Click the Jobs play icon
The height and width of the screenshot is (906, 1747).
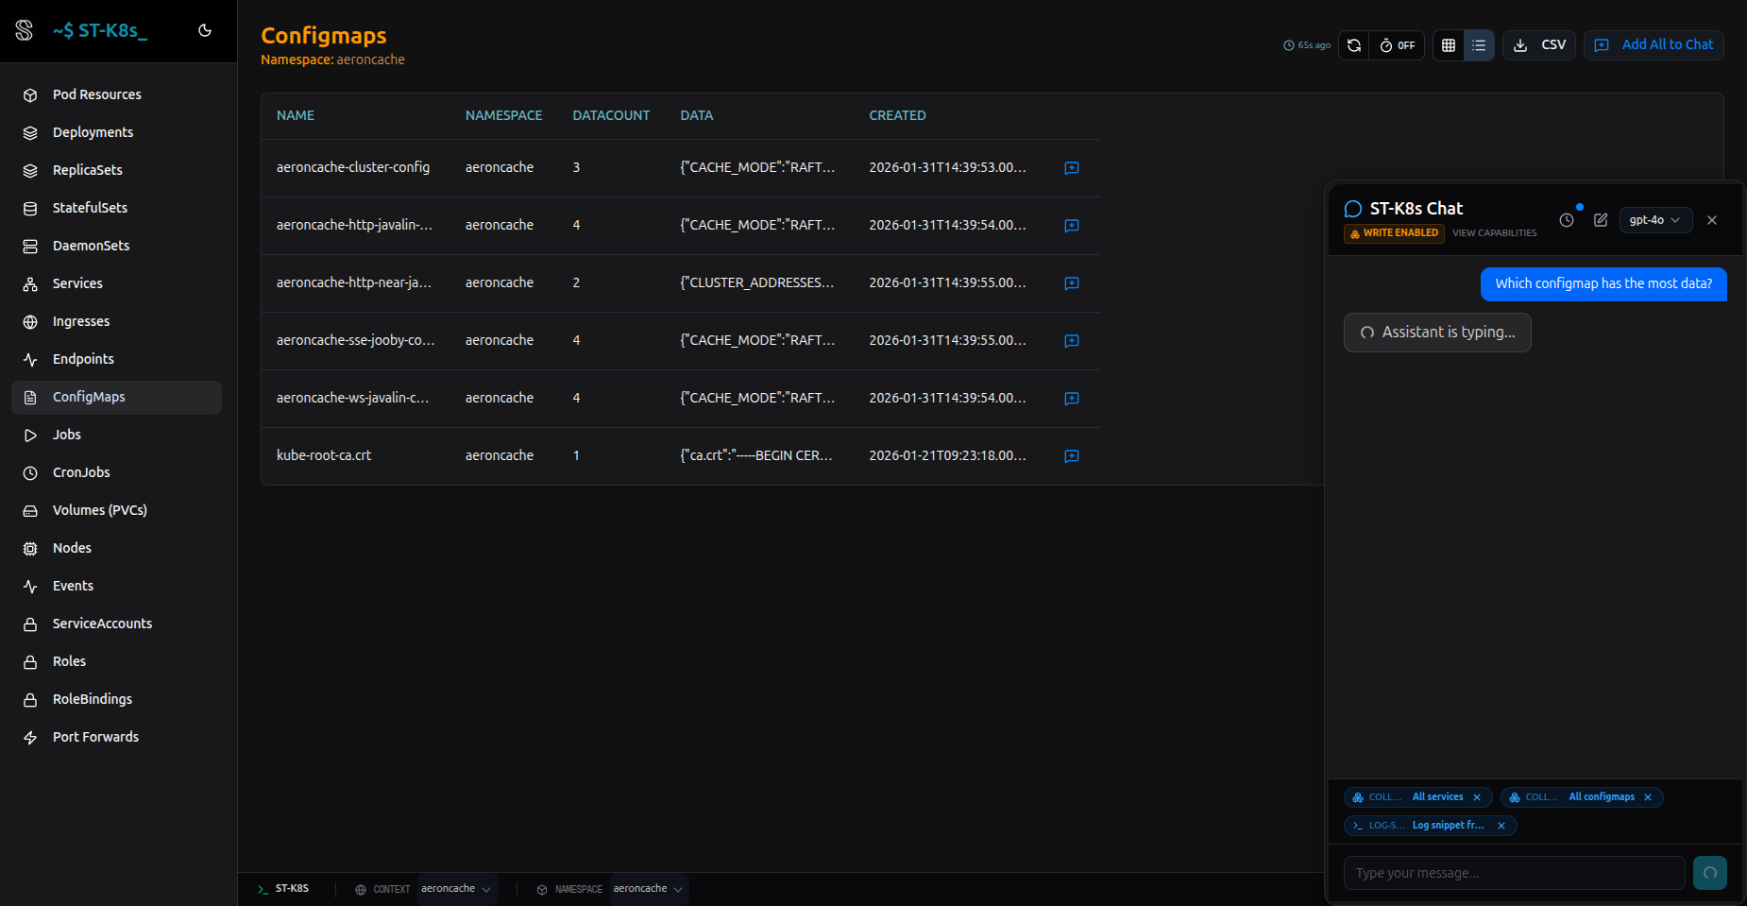click(x=30, y=436)
